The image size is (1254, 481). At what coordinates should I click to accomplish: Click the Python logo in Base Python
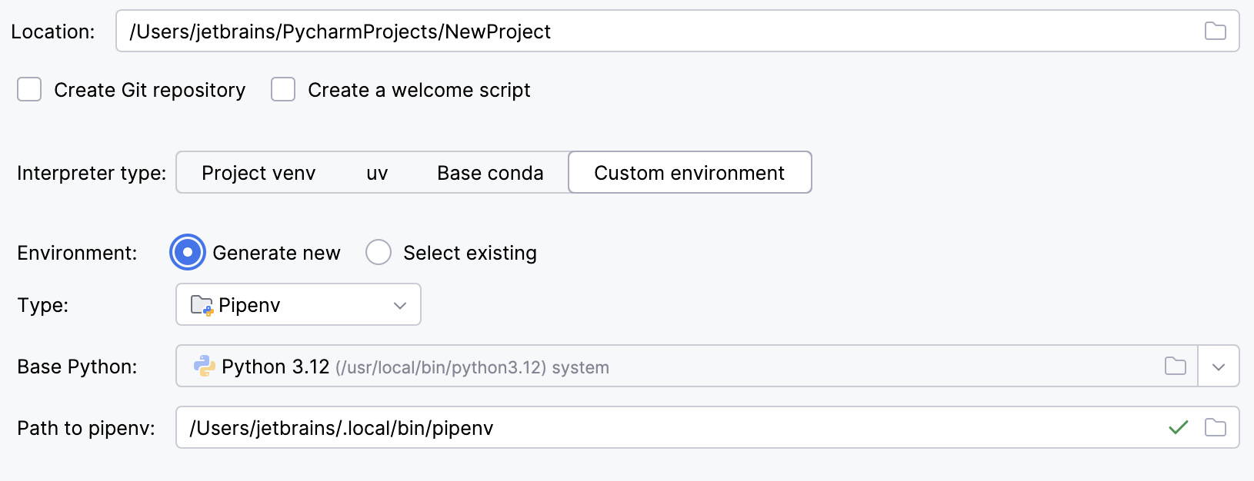tap(204, 367)
